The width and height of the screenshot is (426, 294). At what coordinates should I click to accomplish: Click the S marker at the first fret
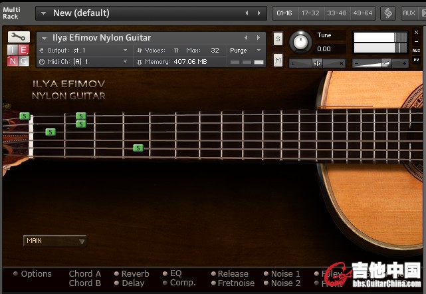[51, 132]
